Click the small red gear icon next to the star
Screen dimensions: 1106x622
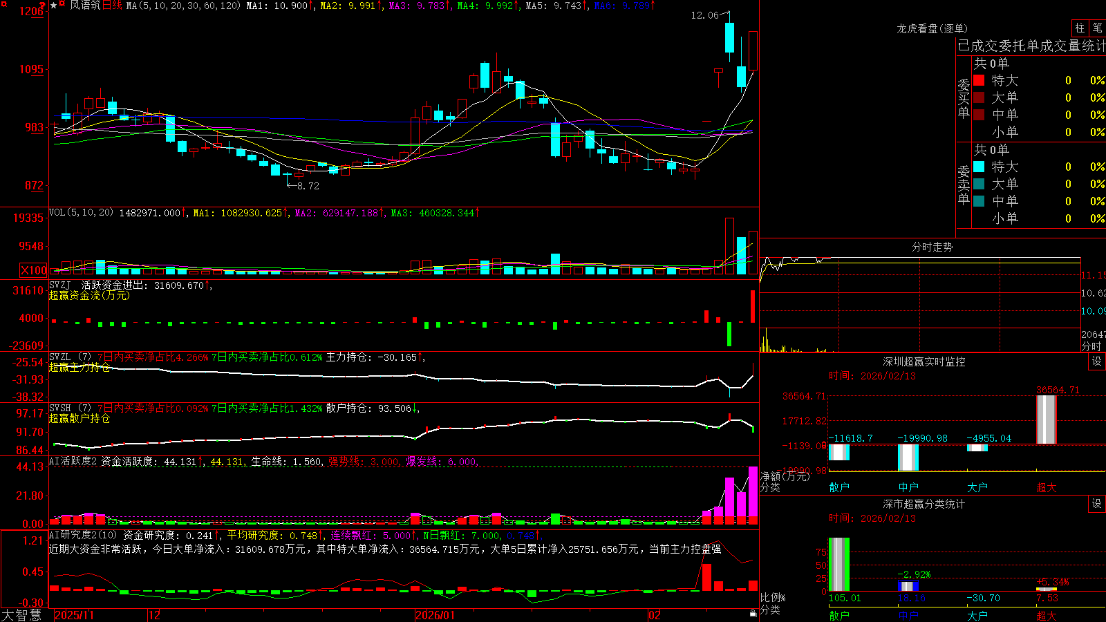62,4
